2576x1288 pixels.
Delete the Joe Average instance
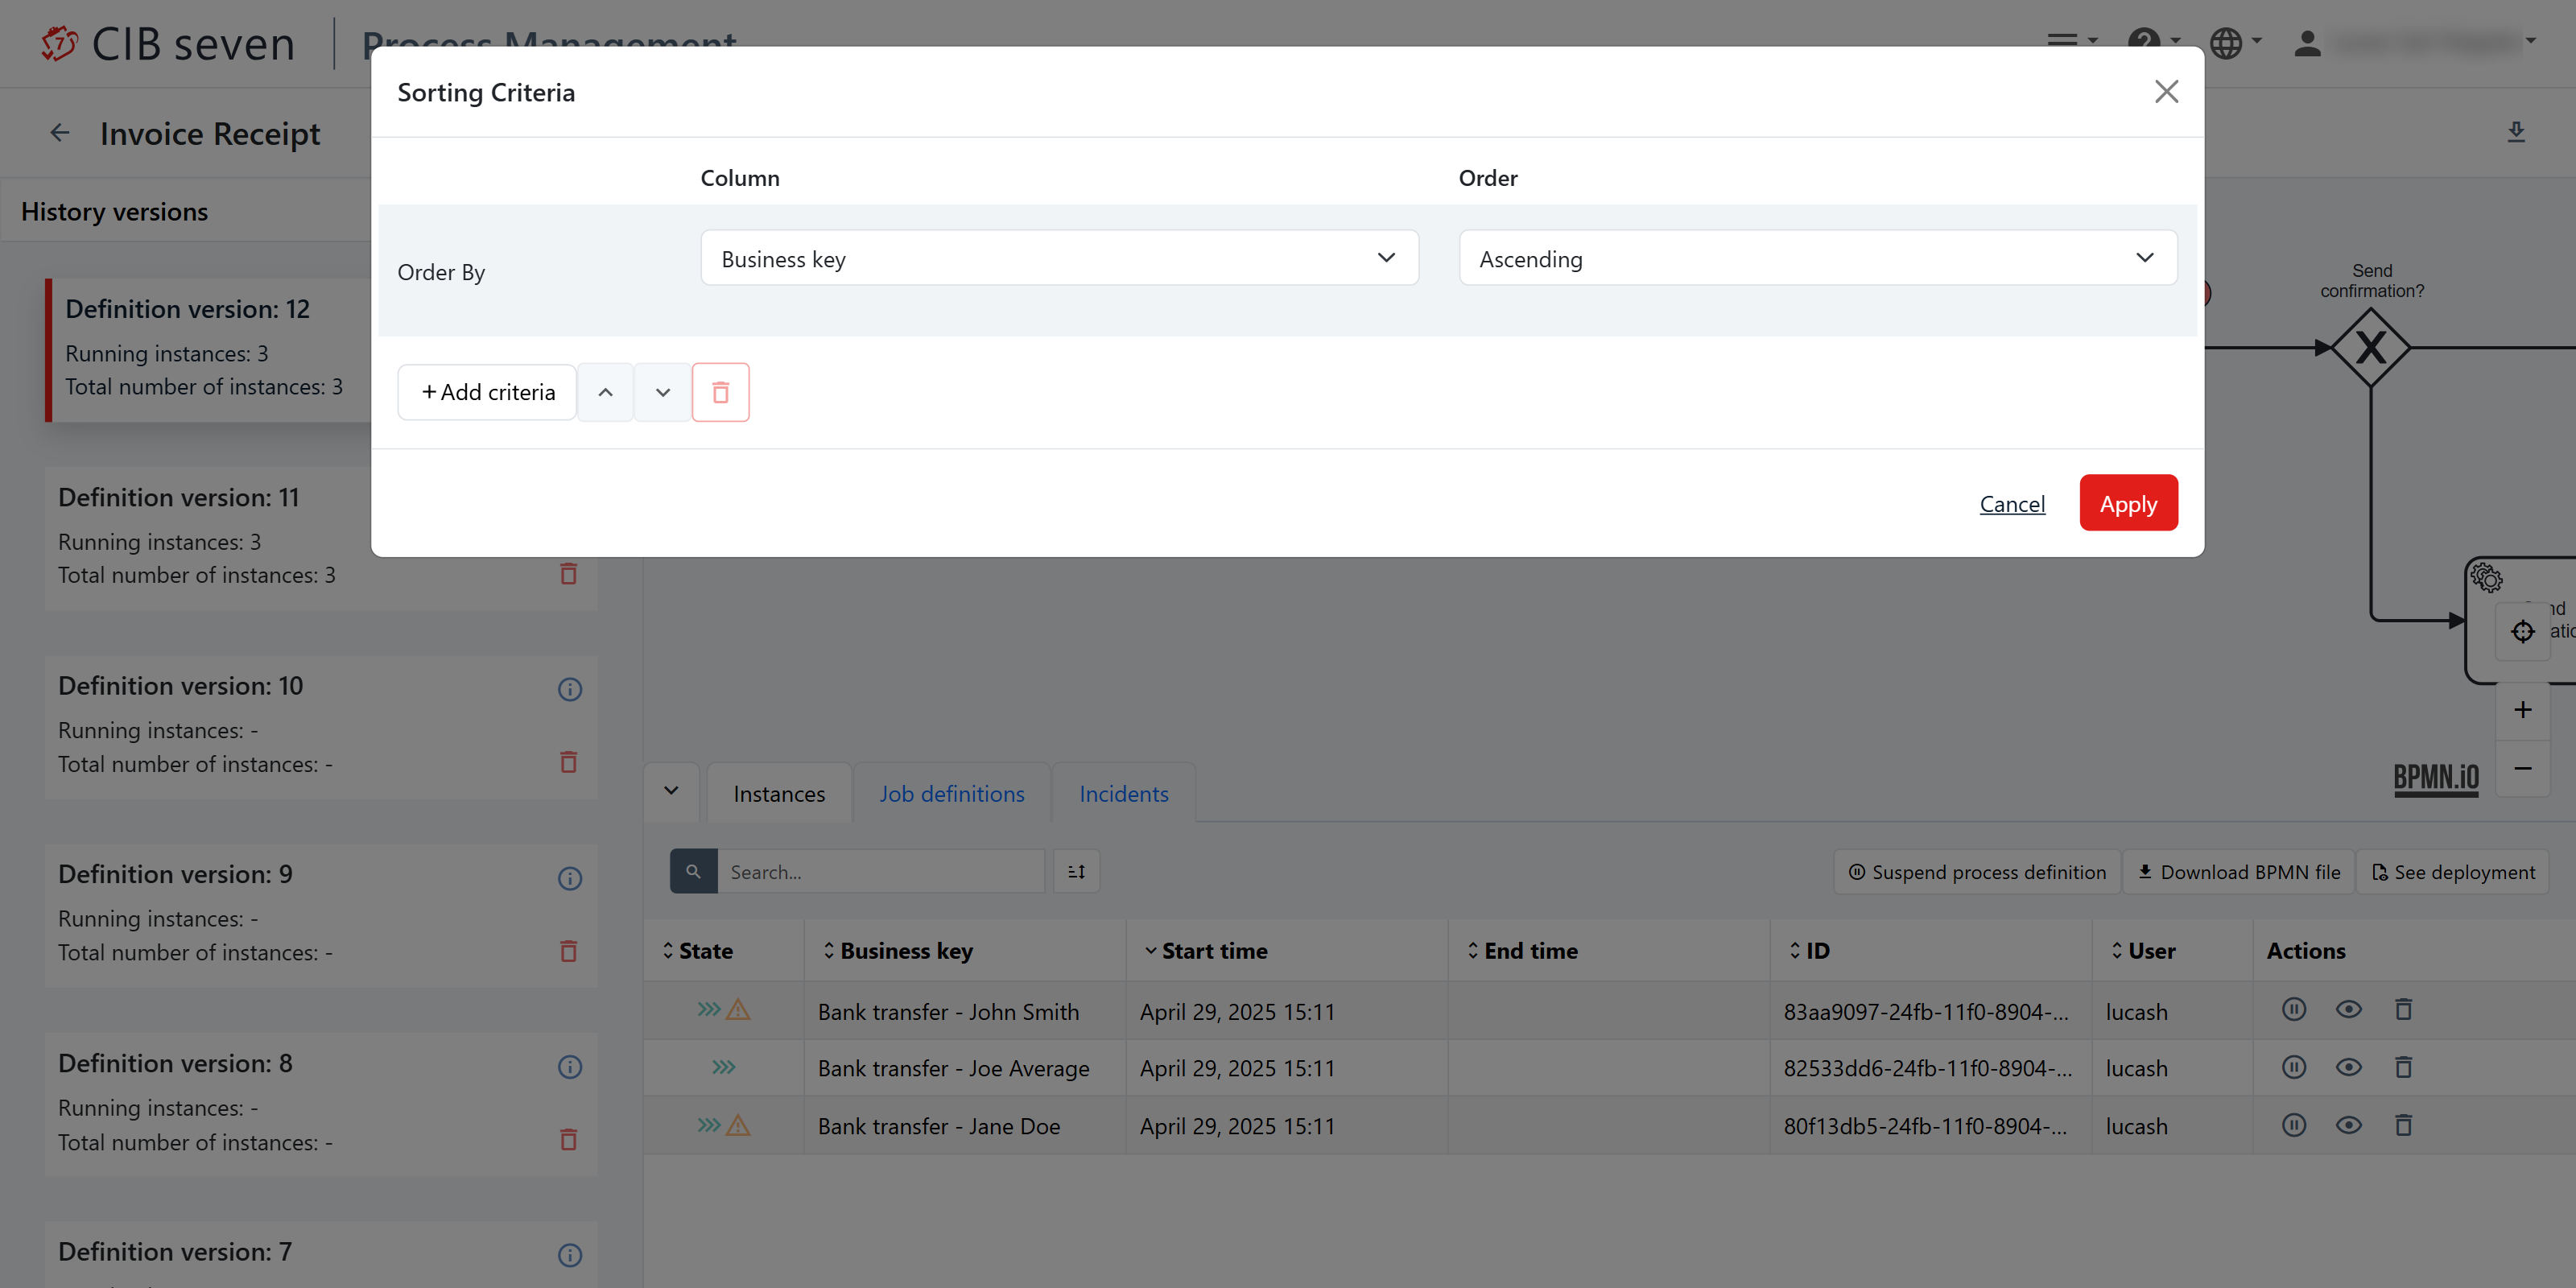(2403, 1067)
